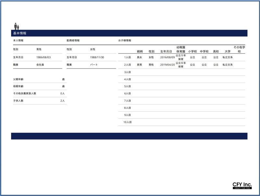
Task: Open the spouse gender field showing 女性
Action: [x=93, y=49]
